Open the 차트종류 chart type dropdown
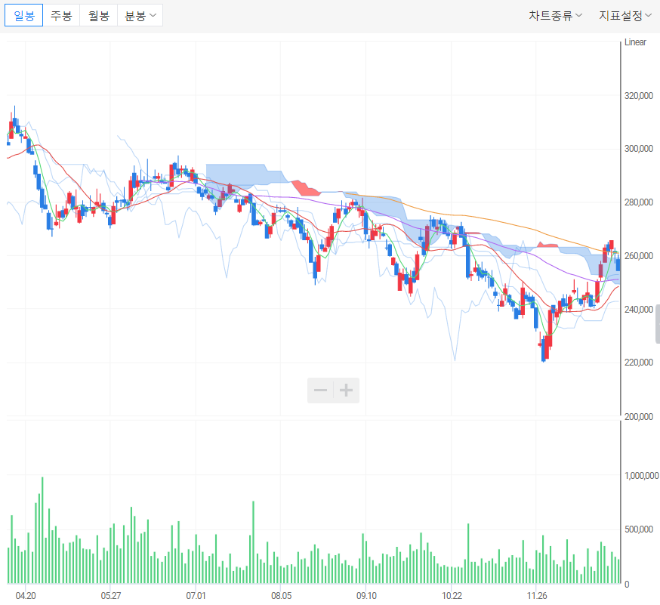 555,16
